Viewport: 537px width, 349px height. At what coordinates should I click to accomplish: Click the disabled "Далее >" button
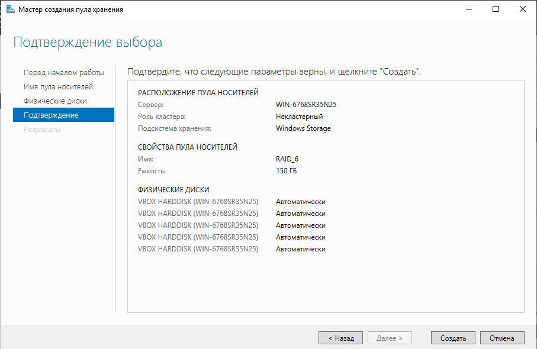[389, 338]
